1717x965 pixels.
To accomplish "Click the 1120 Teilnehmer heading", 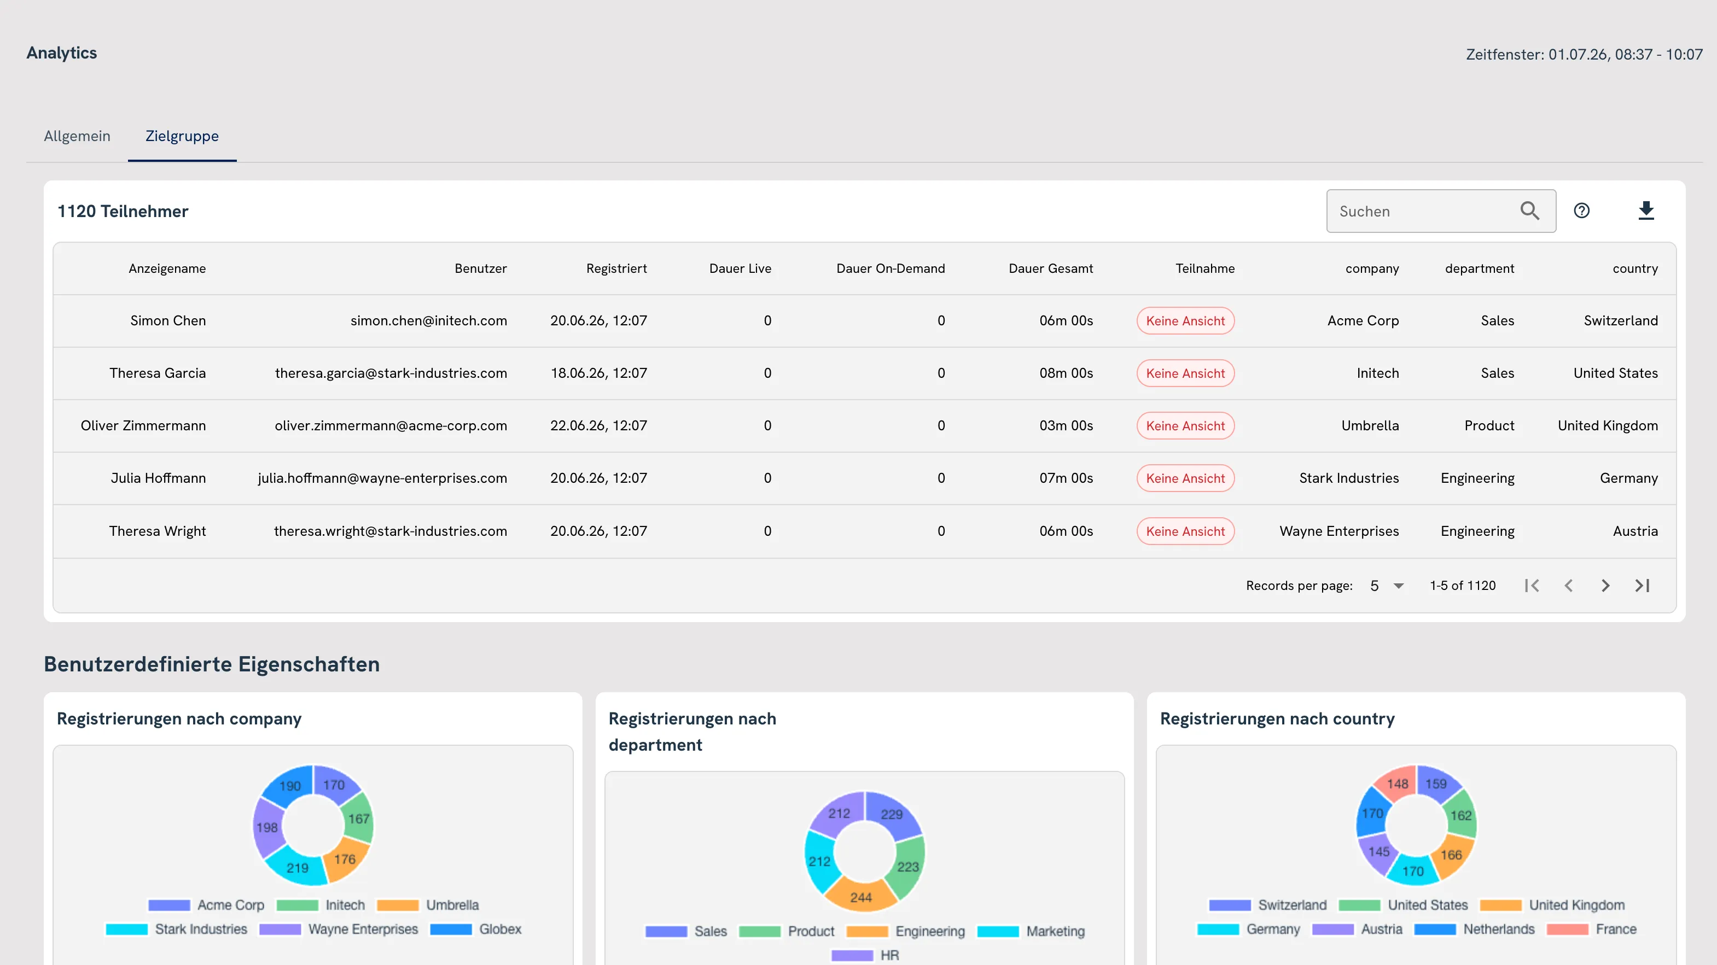I will (x=123, y=211).
